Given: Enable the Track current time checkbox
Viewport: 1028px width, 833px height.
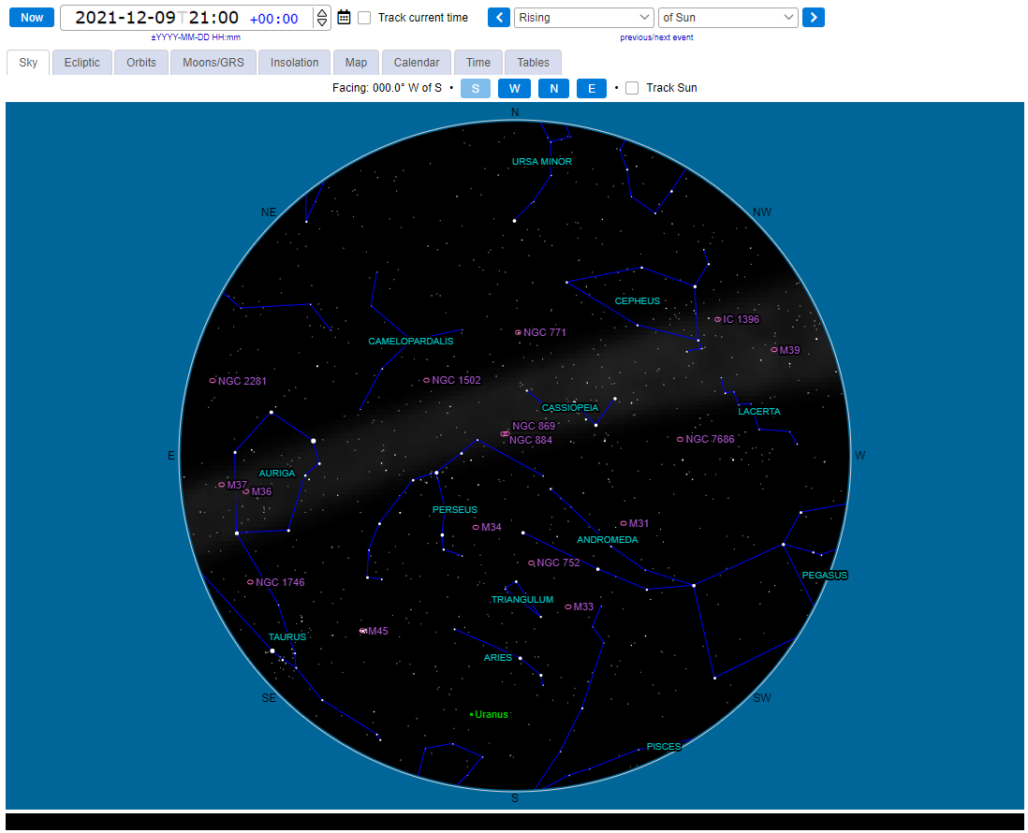Looking at the screenshot, I should point(364,18).
